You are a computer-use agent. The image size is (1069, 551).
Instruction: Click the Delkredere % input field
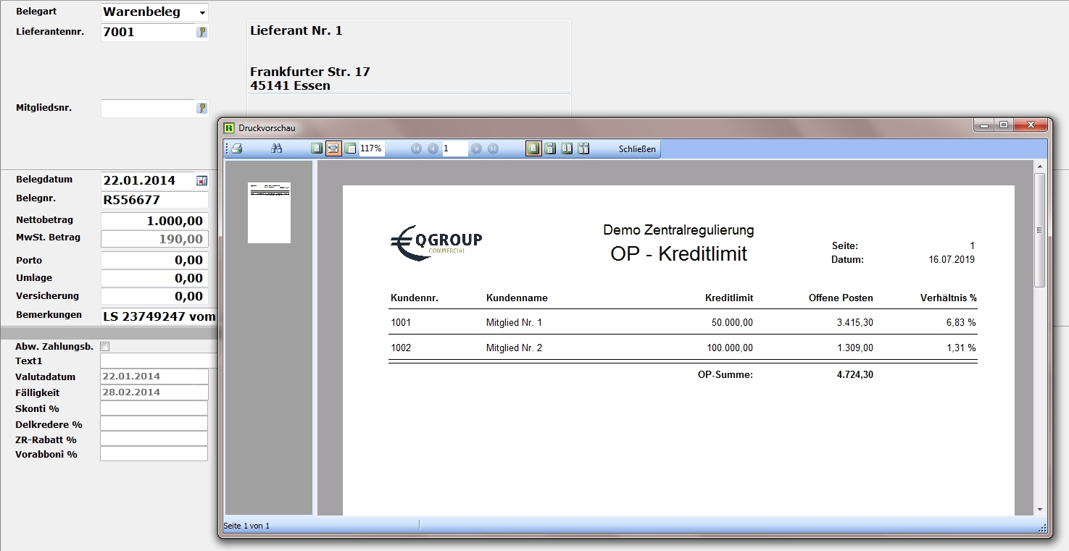click(x=154, y=424)
